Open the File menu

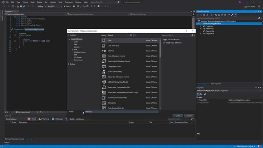[x=7, y=2]
